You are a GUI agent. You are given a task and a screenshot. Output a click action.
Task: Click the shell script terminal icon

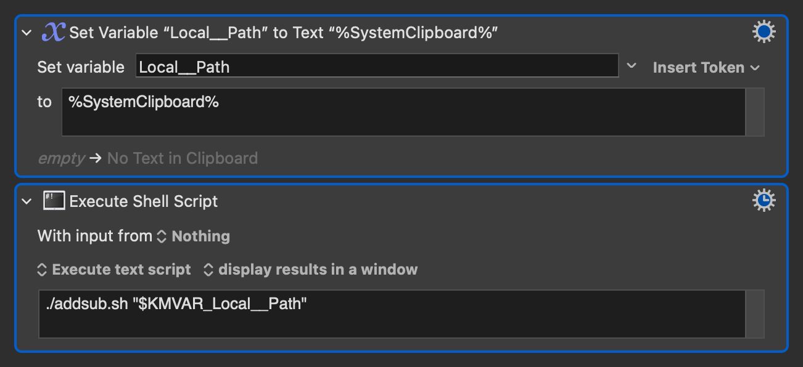tap(54, 201)
